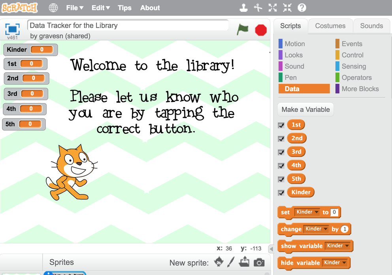Open variable dropdown in the set block
The width and height of the screenshot is (392, 275).
point(307,212)
